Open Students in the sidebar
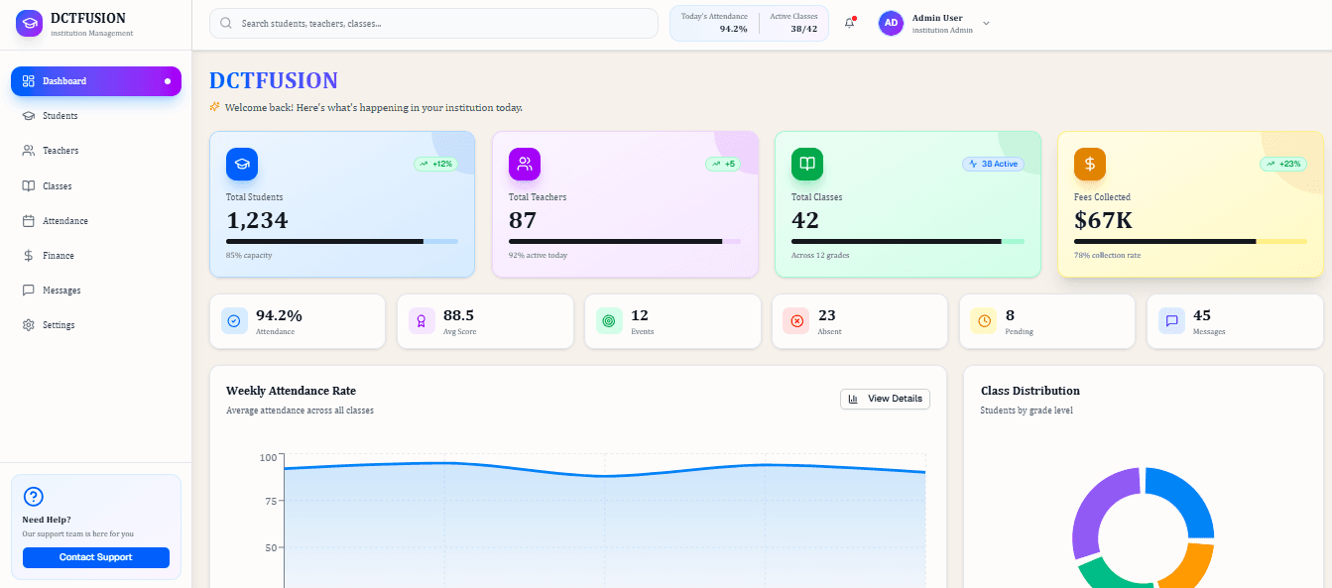The width and height of the screenshot is (1332, 588). click(x=60, y=116)
